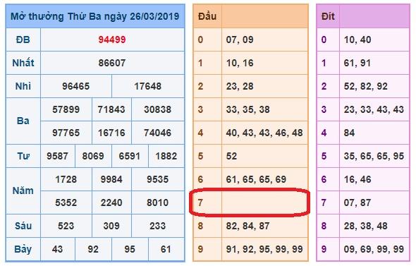This screenshot has width=416, height=266.
Task: Click Tư prize number 1882
Action: tap(166, 156)
